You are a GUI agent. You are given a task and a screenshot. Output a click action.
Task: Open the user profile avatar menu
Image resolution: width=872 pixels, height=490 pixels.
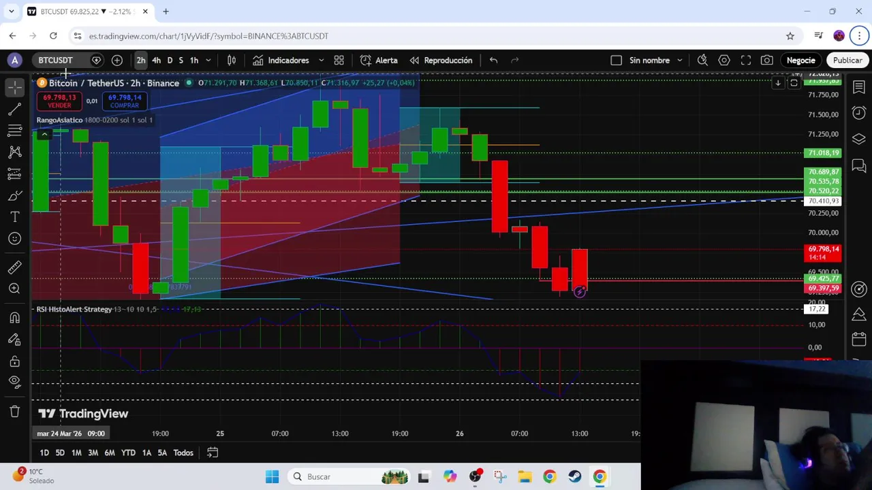click(15, 61)
